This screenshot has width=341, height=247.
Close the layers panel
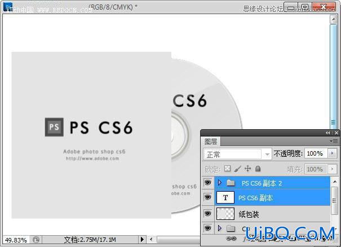coord(336,133)
